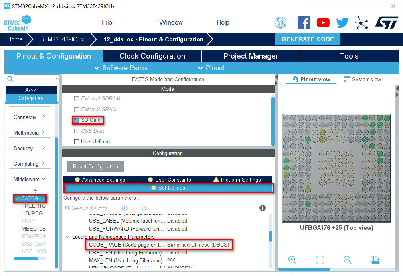Screen dimensions: 403x276
Task: Click the STM32CubeMX logo
Action: (18, 23)
